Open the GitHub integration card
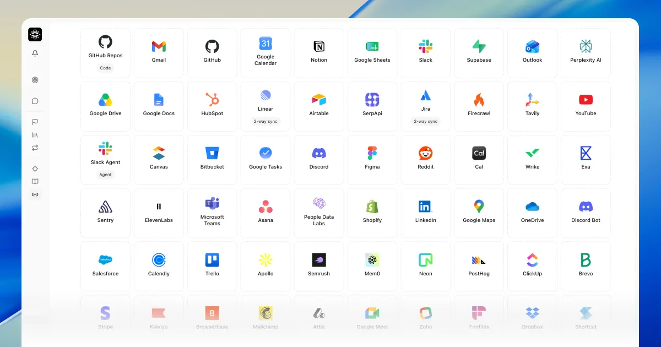Screen dimensions: 661x347 [x=212, y=53]
